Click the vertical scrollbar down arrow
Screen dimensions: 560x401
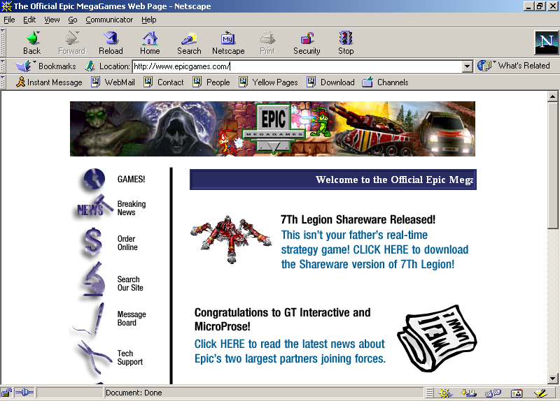click(552, 377)
